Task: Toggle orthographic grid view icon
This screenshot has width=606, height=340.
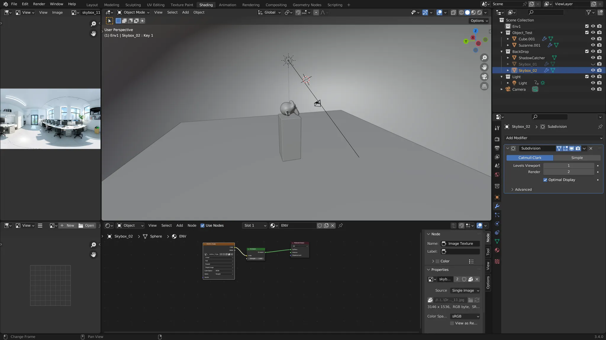Action: (484, 86)
